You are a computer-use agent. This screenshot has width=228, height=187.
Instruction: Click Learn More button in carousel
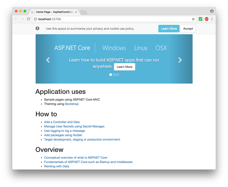(124, 67)
